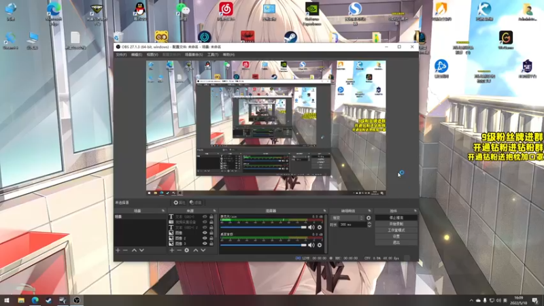This screenshot has height=306, width=544.
Task: Open File Explorer from the taskbar
Action: coord(21,300)
